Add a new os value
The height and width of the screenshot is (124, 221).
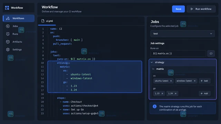(x=205, y=81)
